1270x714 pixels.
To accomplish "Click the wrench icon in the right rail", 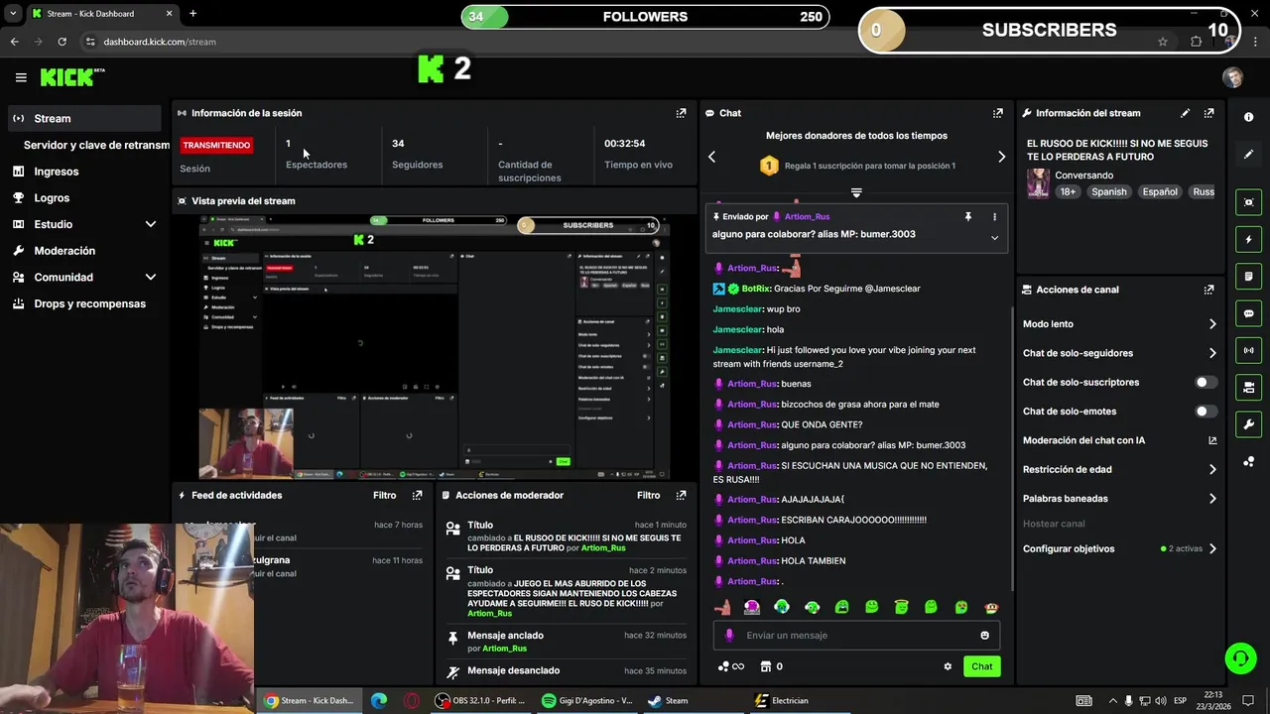I will (1248, 424).
